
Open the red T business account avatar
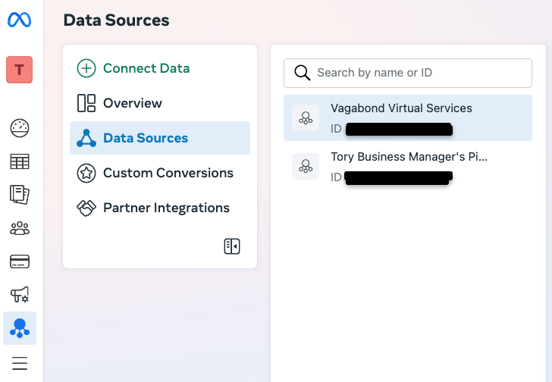[x=20, y=70]
